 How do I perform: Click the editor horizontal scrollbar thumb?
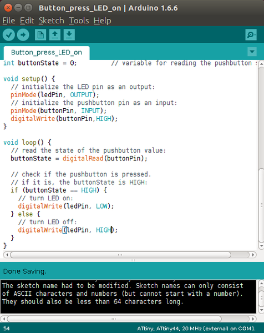coord(120,255)
